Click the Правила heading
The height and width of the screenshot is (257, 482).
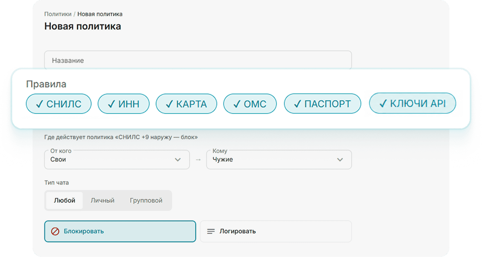coord(46,84)
